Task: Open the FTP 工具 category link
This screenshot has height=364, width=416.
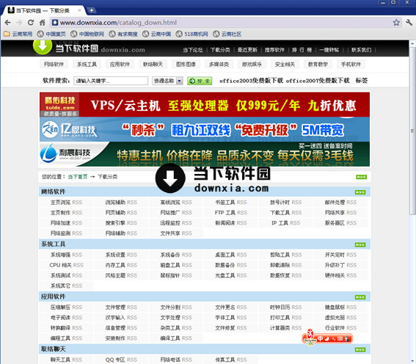Action: pyautogui.click(x=225, y=213)
